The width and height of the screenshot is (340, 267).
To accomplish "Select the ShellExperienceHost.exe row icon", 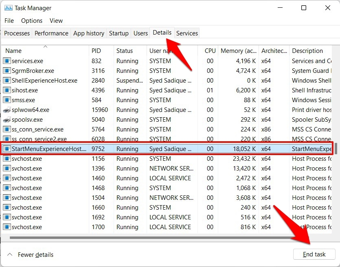I will tap(7, 81).
